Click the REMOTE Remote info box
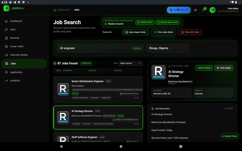The image size is (242, 151). pyautogui.click(x=213, y=92)
